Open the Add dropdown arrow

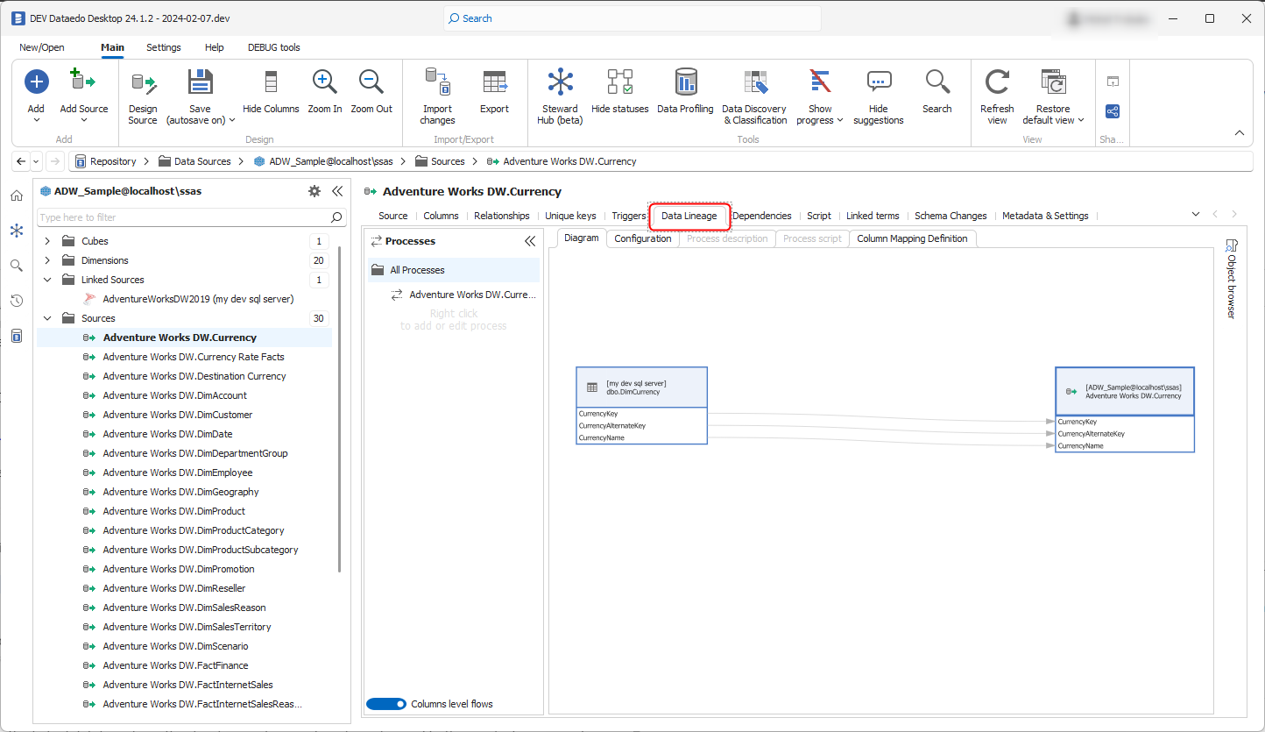36,121
